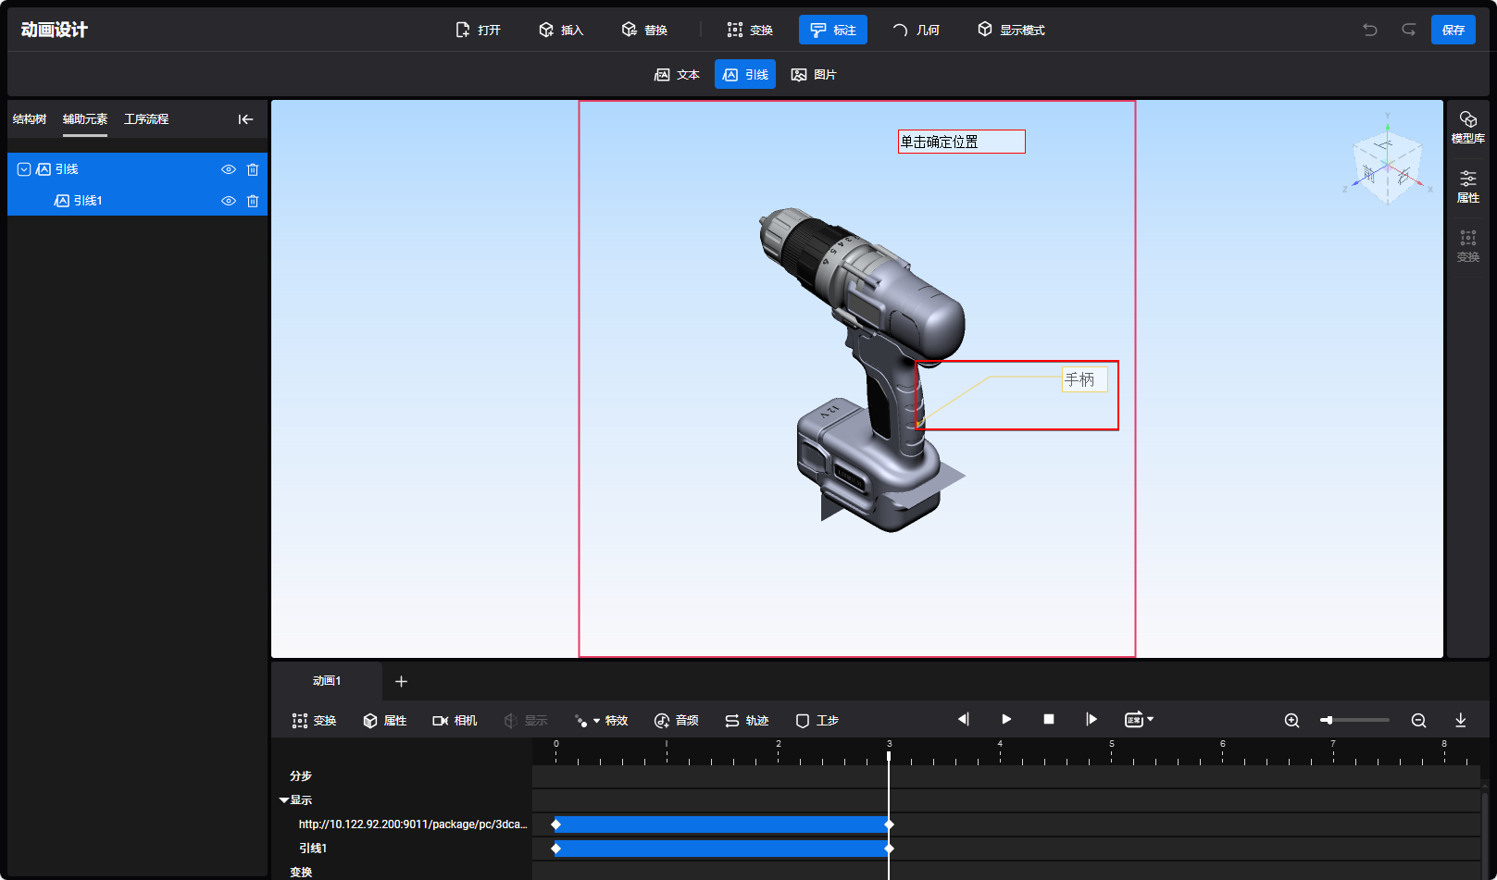
Task: Click the timeline zoom in magnifier
Action: 1291,720
